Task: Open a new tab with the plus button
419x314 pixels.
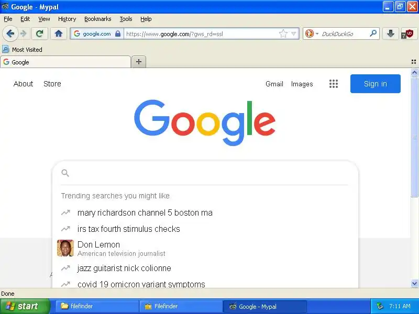Action: click(x=139, y=62)
